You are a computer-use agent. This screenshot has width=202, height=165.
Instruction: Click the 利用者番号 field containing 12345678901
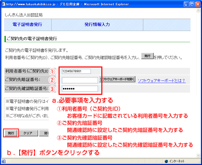point(76,71)
